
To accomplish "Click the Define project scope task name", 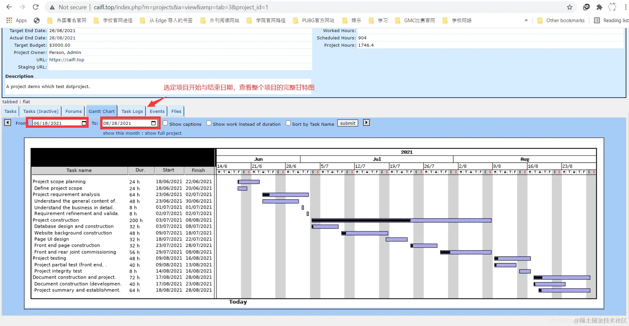I will coord(58,188).
